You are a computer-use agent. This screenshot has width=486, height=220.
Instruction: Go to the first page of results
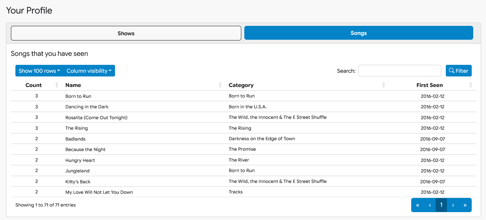[x=418, y=205]
